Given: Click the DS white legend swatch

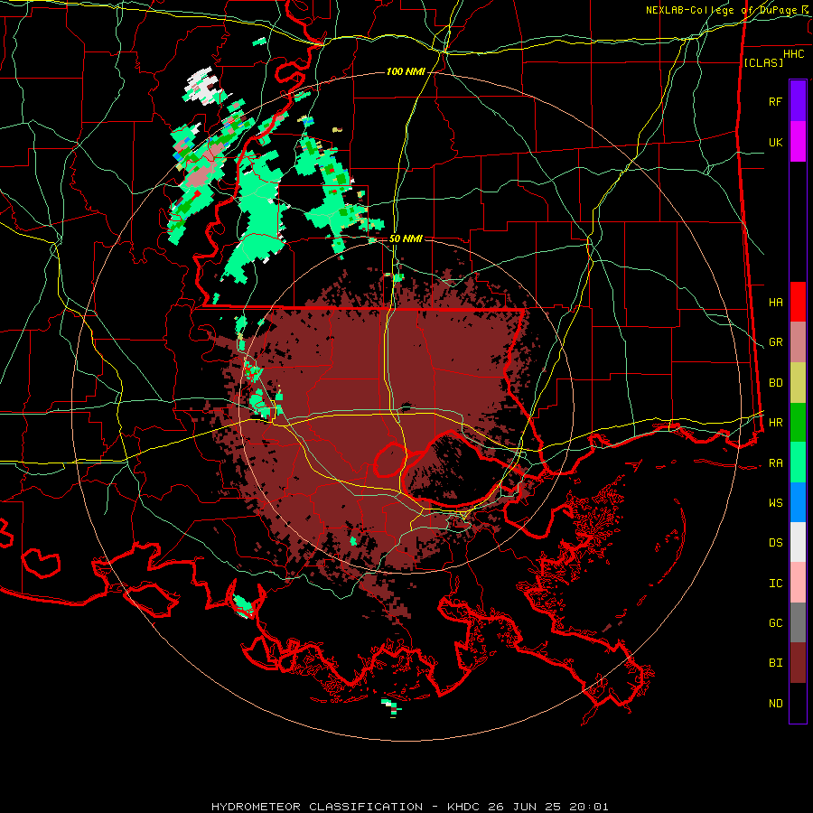Looking at the screenshot, I should point(798,542).
